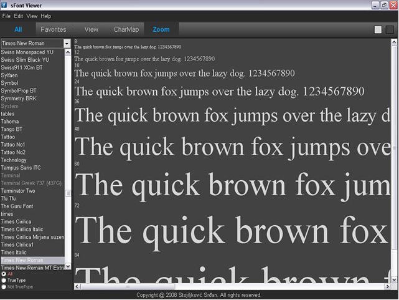
Task: Select Times Italic font
Action: tap(32, 253)
